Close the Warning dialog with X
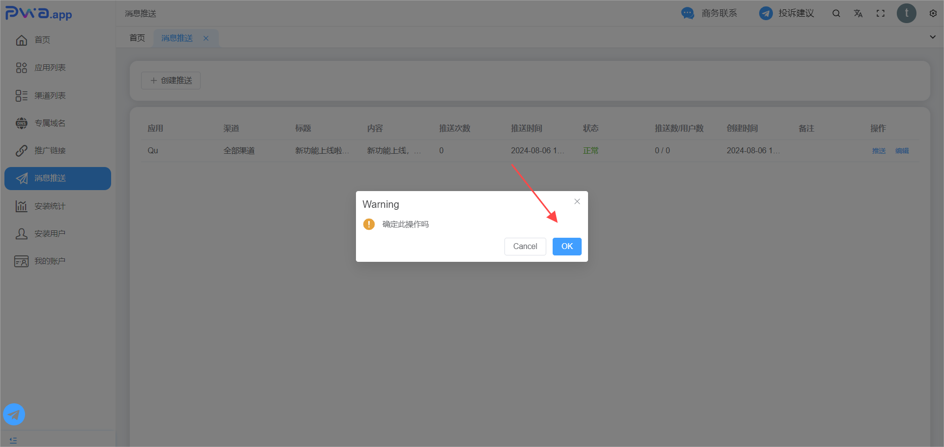Viewport: 944px width, 447px height. pyautogui.click(x=577, y=201)
